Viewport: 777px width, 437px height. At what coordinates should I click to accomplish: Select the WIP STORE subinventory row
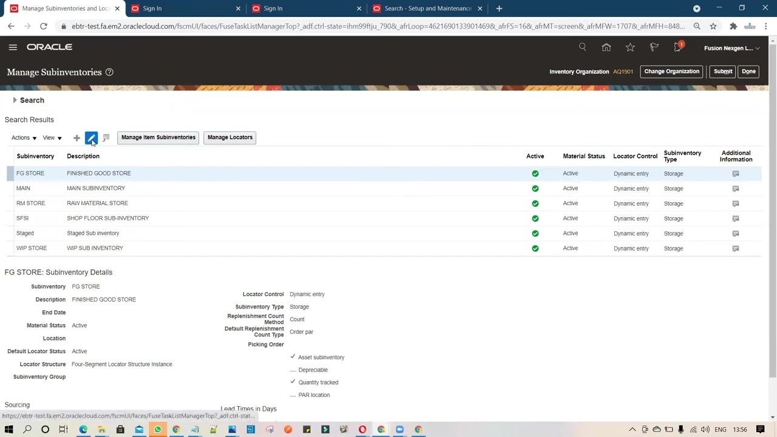384,248
